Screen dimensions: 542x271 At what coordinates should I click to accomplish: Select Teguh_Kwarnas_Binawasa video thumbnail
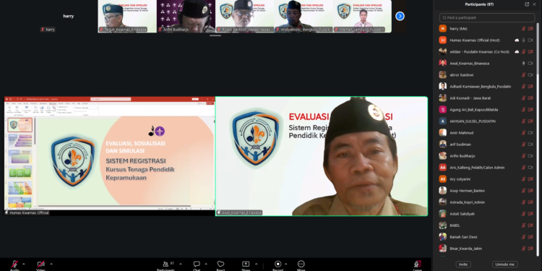tap(127, 16)
